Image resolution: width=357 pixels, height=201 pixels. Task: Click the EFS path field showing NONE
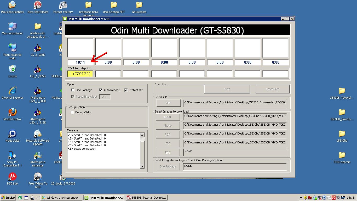[x=235, y=152]
